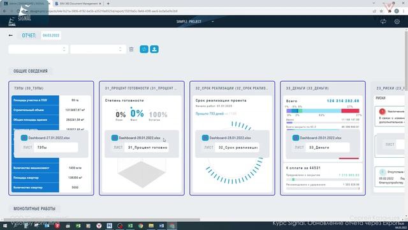This screenshot has width=408, height=230.
Task: Click the Срок реализации проекта heading
Action: [221, 100]
